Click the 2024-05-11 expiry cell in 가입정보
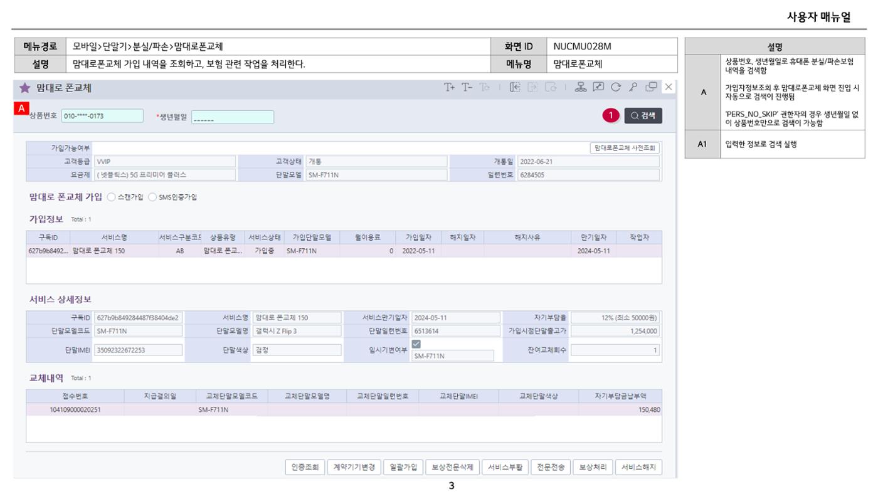Viewport: 878px width, 494px height. click(593, 251)
